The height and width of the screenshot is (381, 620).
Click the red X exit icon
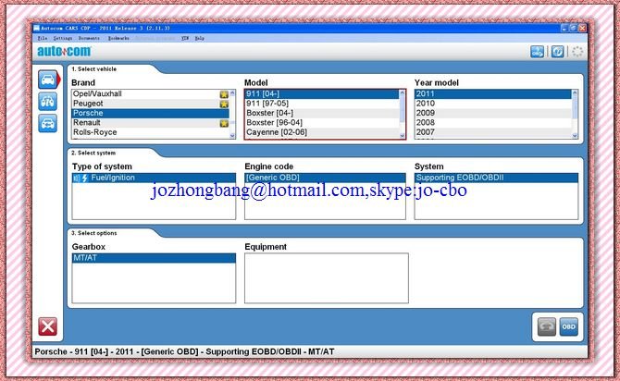47,326
